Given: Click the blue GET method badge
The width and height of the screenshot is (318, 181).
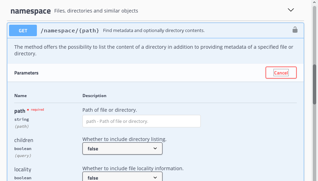Looking at the screenshot, I should click(23, 31).
